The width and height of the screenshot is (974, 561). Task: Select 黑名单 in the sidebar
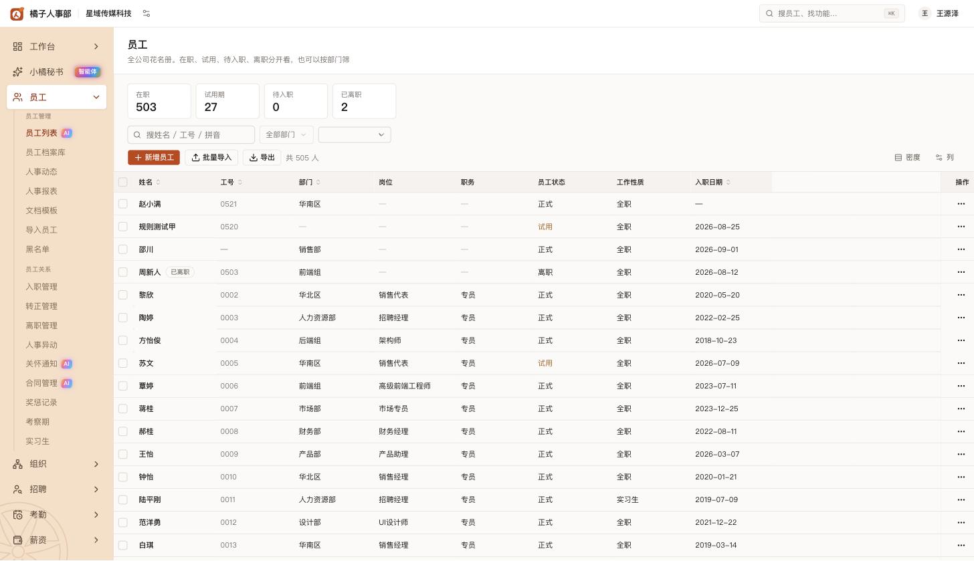pos(37,249)
